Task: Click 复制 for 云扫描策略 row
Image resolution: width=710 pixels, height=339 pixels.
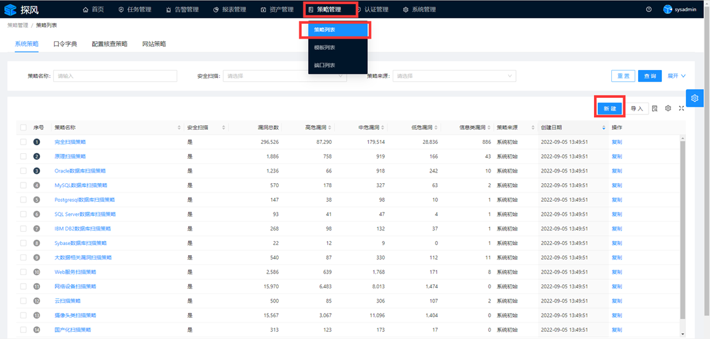Action: pyautogui.click(x=617, y=301)
